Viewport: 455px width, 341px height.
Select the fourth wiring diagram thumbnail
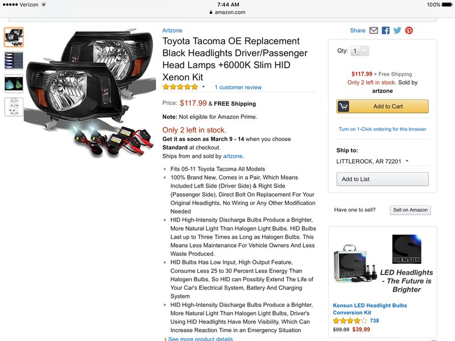point(14,107)
